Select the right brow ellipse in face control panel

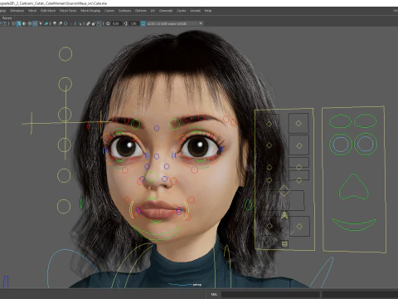[x=366, y=121]
